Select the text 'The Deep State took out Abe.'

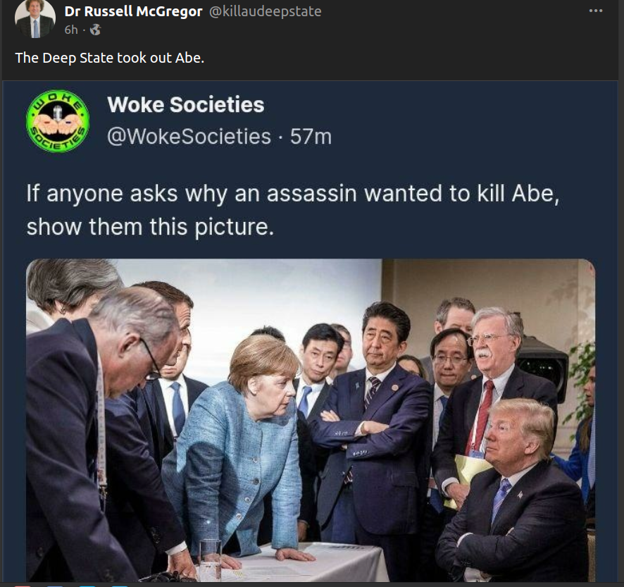[109, 58]
